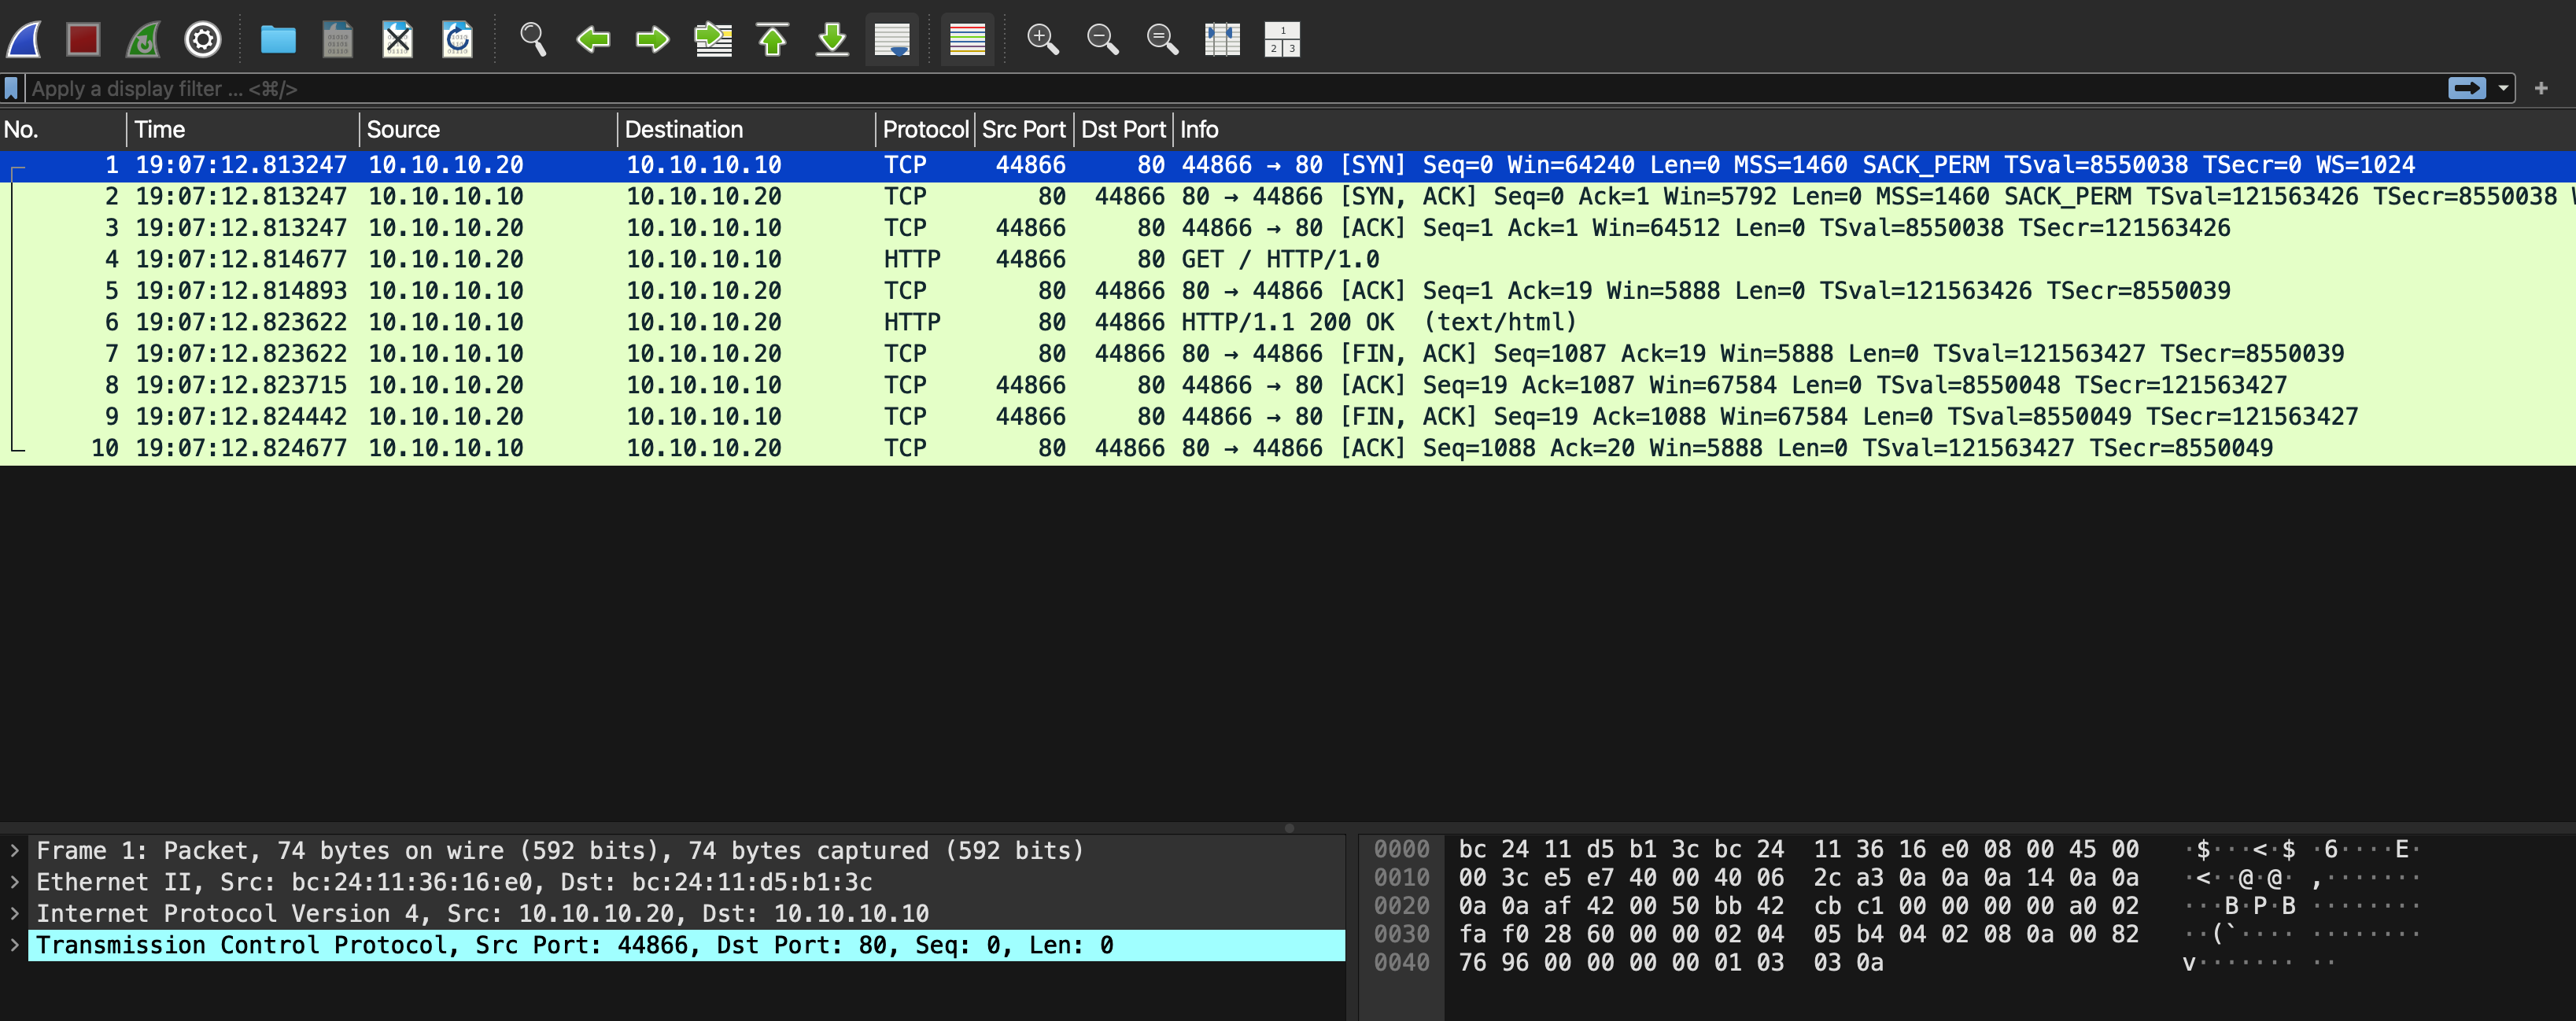This screenshot has width=2576, height=1021.
Task: Restart the current capture with green fin
Action: tap(143, 40)
